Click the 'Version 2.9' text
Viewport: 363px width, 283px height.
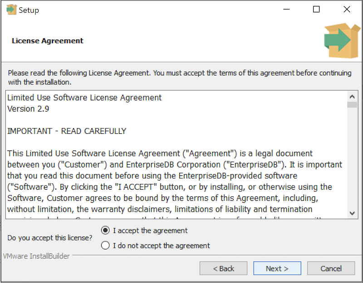coord(28,109)
